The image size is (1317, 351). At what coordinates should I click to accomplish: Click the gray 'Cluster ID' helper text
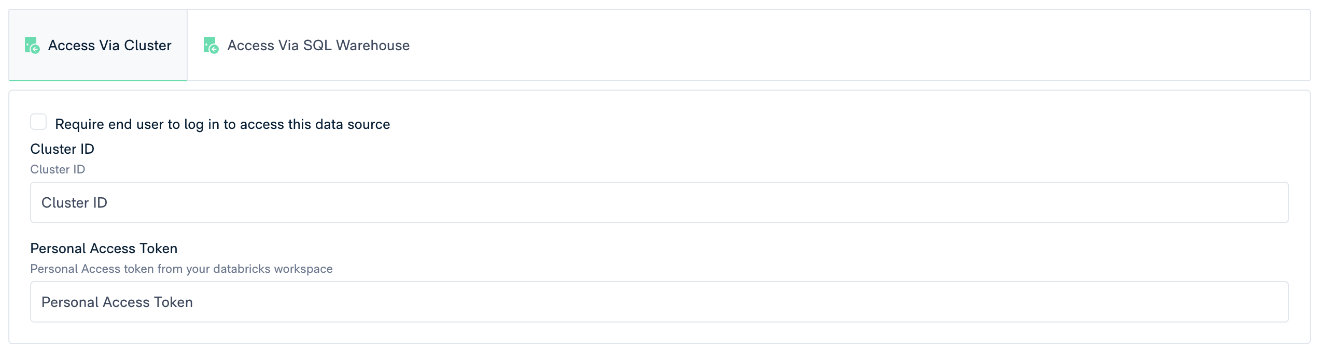pos(58,169)
